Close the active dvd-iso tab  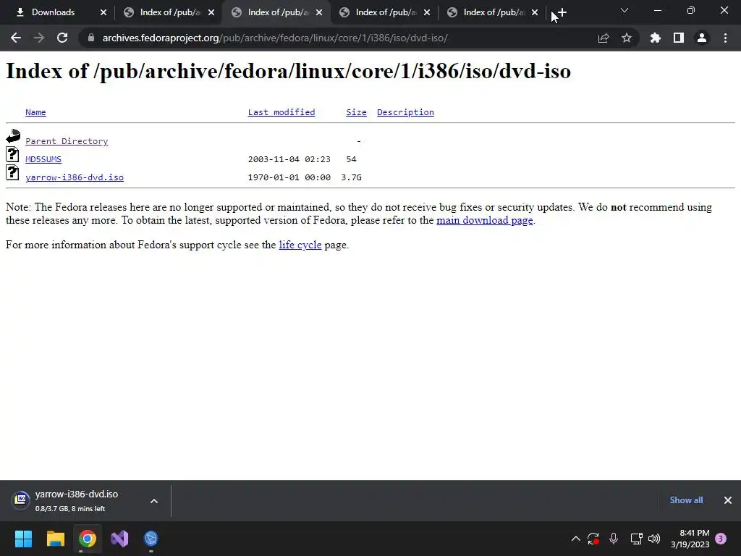pyautogui.click(x=319, y=13)
